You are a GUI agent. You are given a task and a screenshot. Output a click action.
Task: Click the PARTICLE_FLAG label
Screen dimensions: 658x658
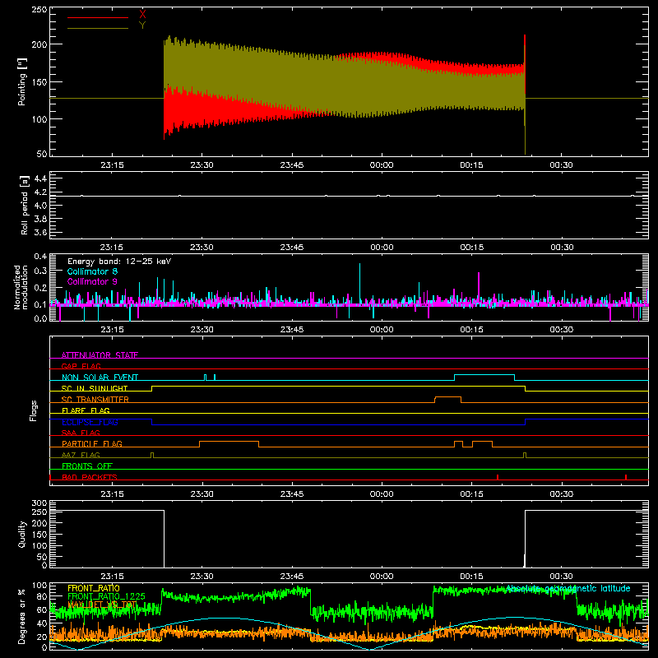tap(92, 443)
